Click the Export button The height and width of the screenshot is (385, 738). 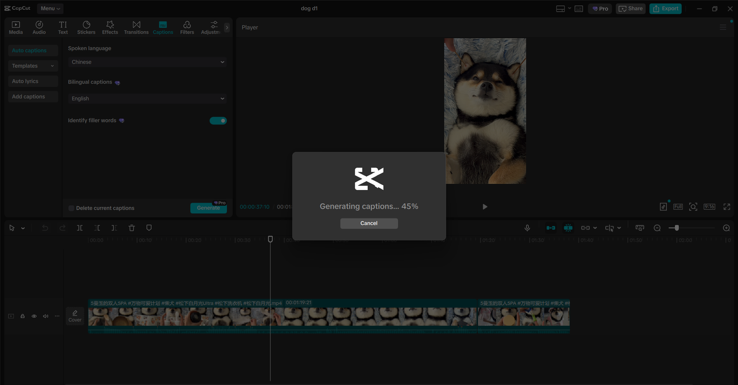click(665, 8)
